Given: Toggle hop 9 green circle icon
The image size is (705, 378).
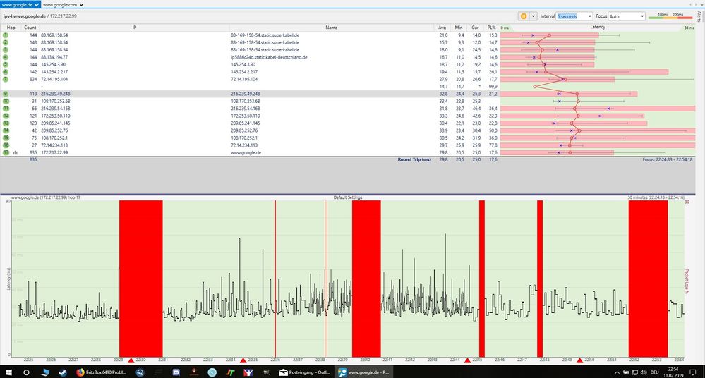Looking at the screenshot, I should (6, 94).
